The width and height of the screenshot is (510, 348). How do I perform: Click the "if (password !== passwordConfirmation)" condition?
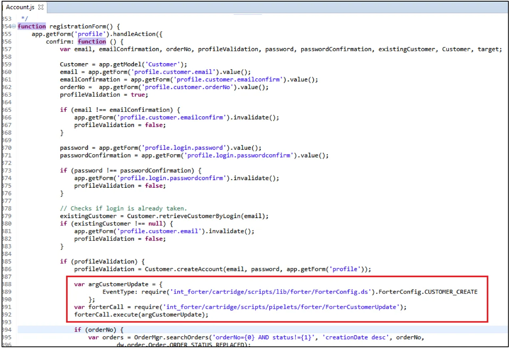click(x=131, y=171)
